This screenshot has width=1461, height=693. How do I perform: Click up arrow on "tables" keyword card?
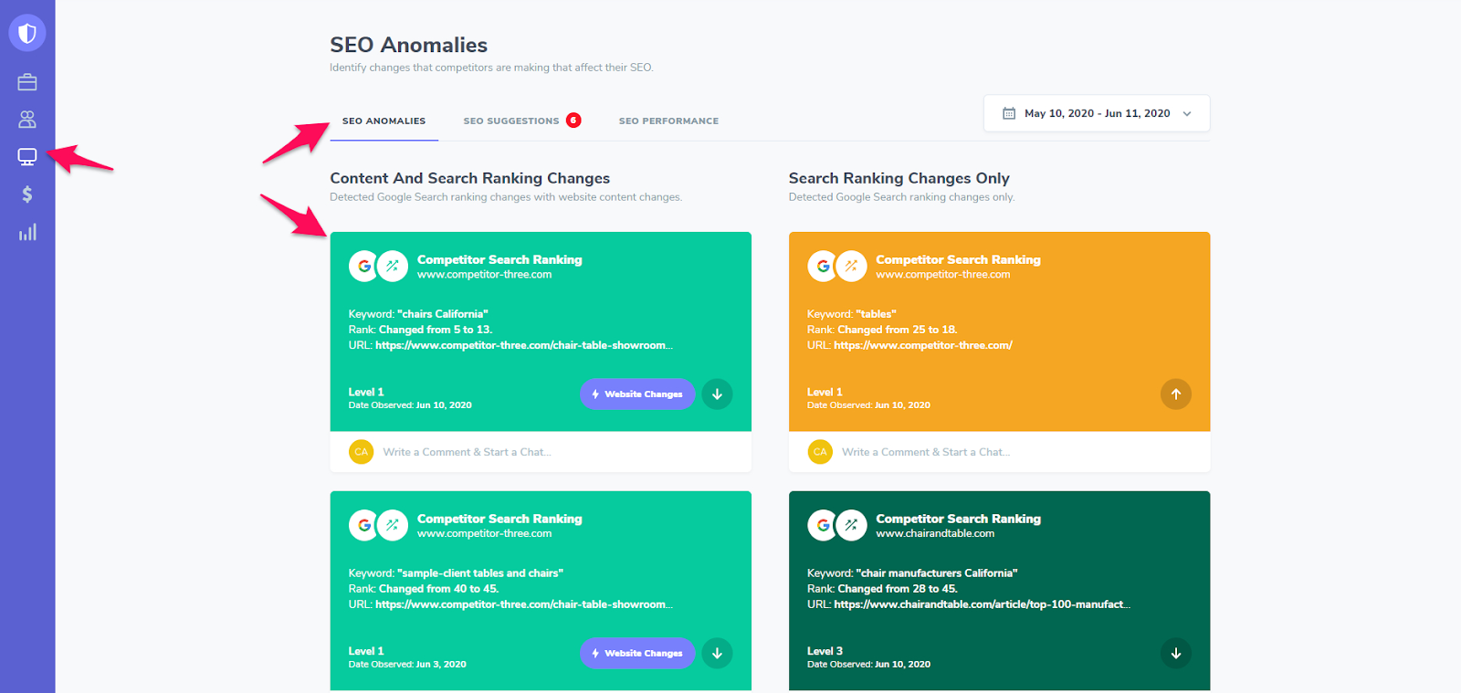coord(1175,394)
